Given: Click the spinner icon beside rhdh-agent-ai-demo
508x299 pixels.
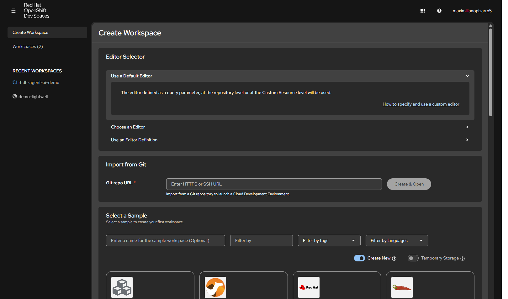Looking at the screenshot, I should (x=15, y=82).
